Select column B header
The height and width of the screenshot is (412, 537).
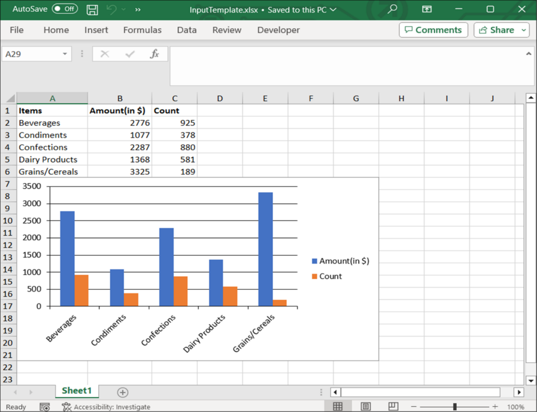(120, 99)
